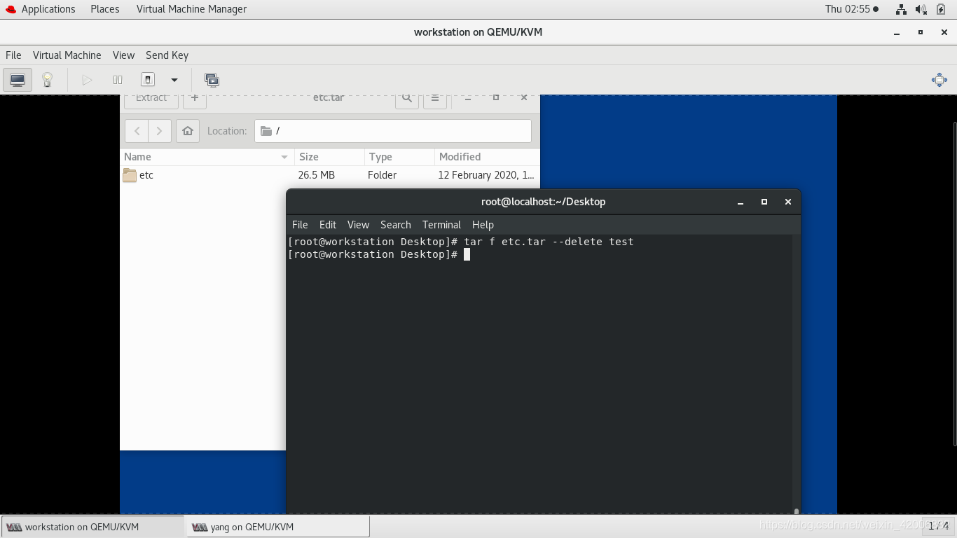This screenshot has height=538, width=957.
Task: Click the name column sort arrow
Action: [x=284, y=157]
